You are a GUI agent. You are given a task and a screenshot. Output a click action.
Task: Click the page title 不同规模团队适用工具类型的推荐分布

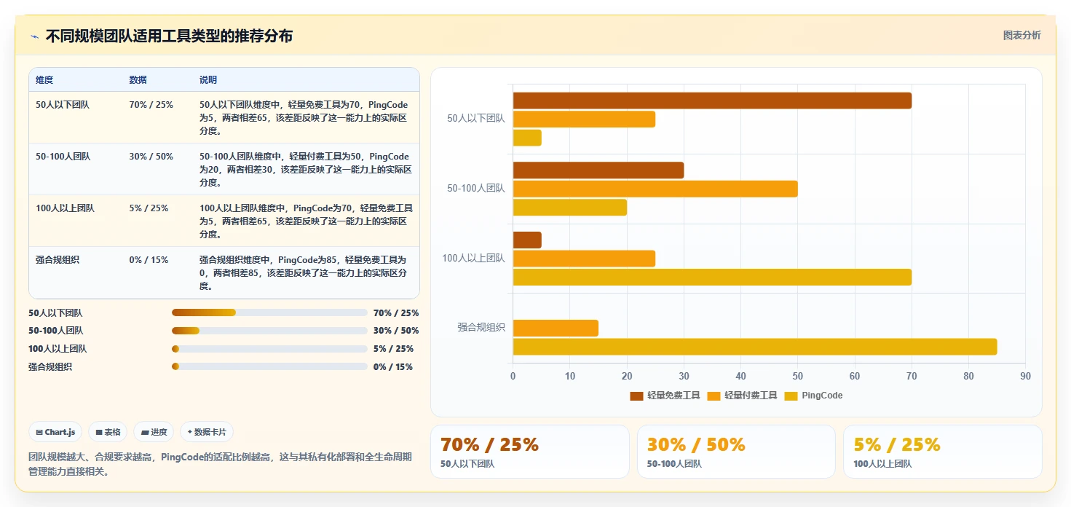tap(169, 36)
